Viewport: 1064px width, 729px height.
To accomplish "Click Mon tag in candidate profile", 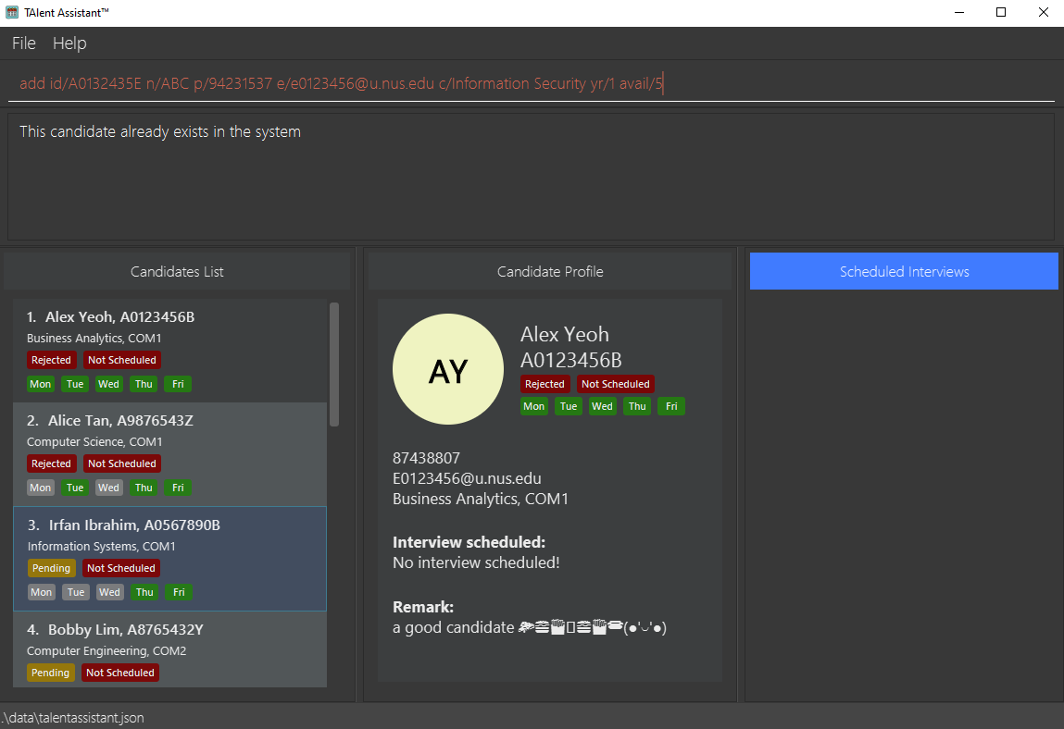I will click(534, 406).
